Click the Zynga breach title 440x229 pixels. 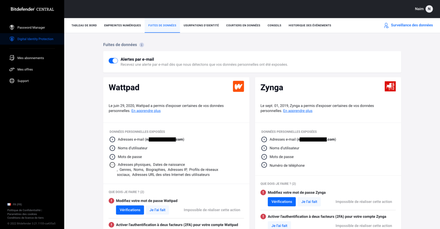click(x=272, y=87)
